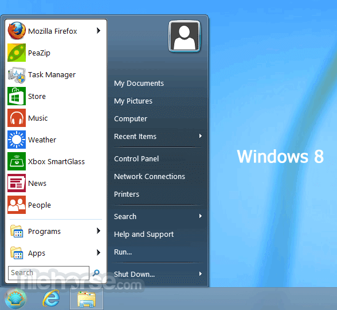Click the Search input box
This screenshot has width=337, height=310.
[49, 273]
